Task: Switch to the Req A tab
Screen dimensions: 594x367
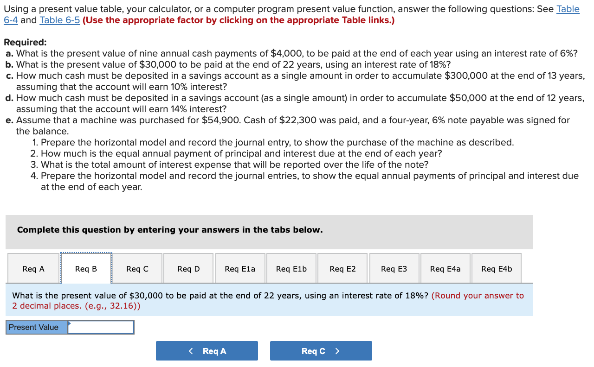Action: pos(33,268)
